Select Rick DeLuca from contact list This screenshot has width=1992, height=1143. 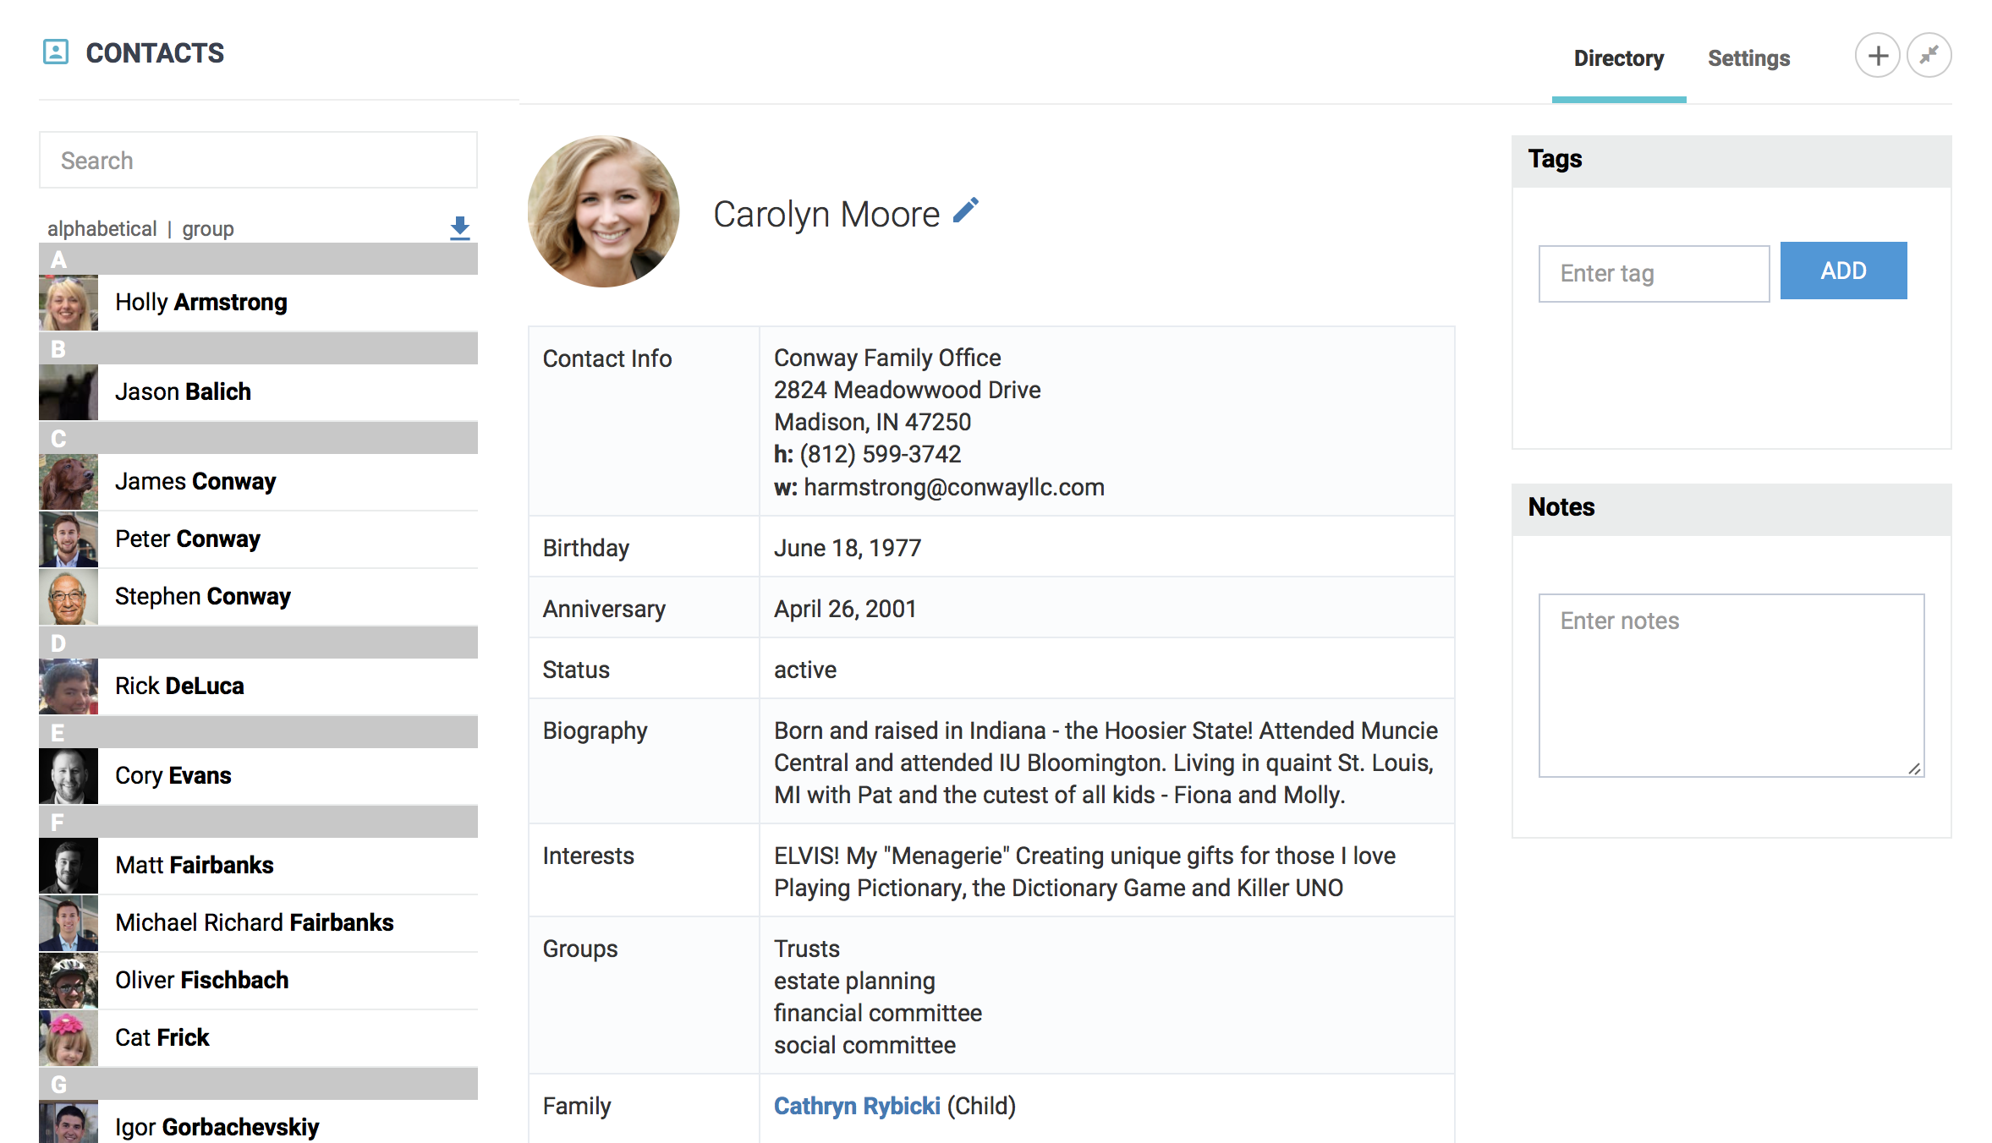(179, 686)
